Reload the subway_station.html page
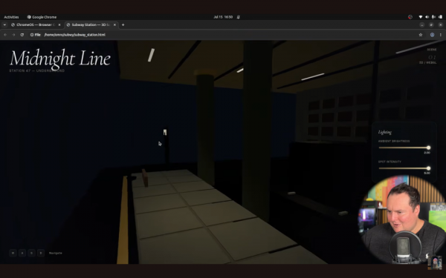Viewport: 446px width, 278px height. 22,35
